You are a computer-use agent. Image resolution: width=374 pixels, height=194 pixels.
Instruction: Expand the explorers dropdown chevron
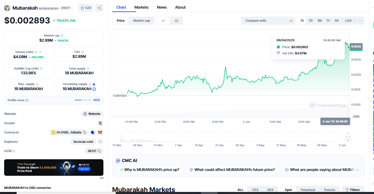pos(100,142)
